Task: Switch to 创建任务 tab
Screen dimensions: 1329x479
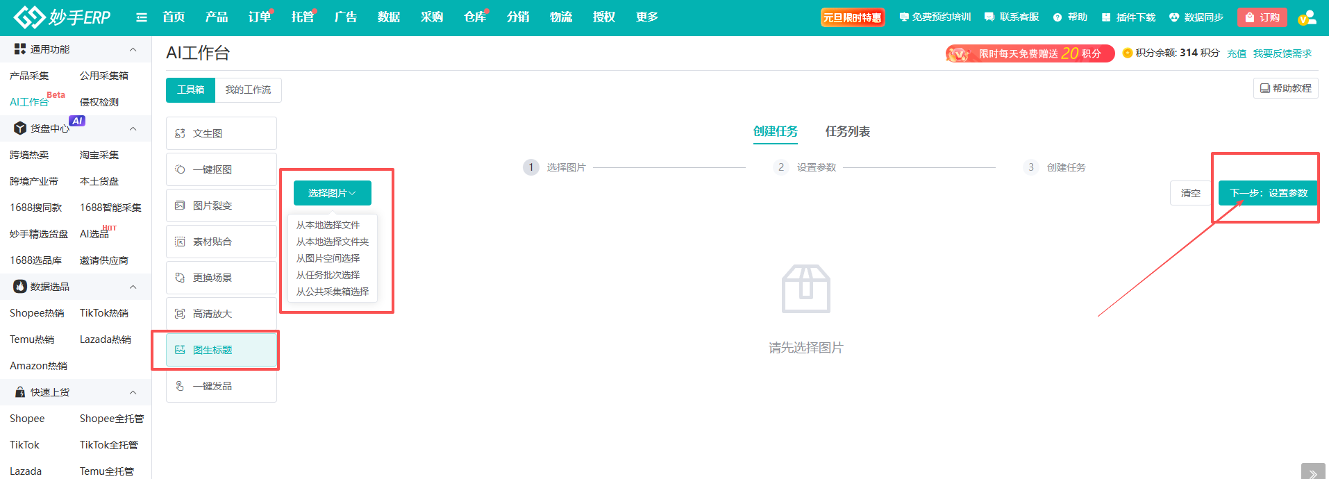Action: coord(776,131)
